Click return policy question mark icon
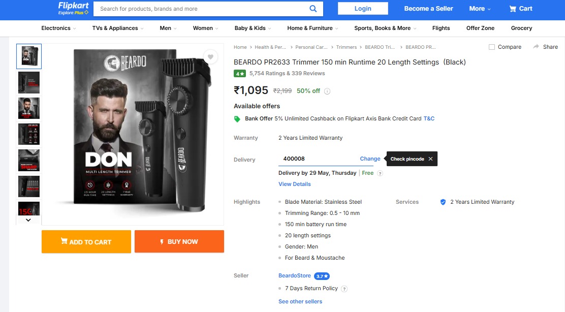Viewport: 565px width, 312px height. (x=344, y=289)
